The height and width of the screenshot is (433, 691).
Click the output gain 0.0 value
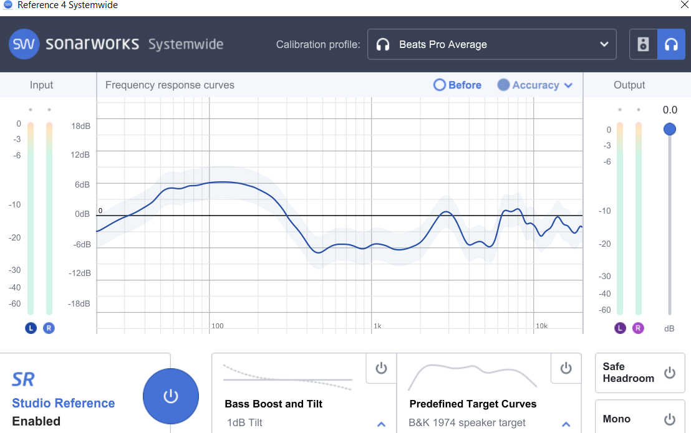pyautogui.click(x=670, y=110)
